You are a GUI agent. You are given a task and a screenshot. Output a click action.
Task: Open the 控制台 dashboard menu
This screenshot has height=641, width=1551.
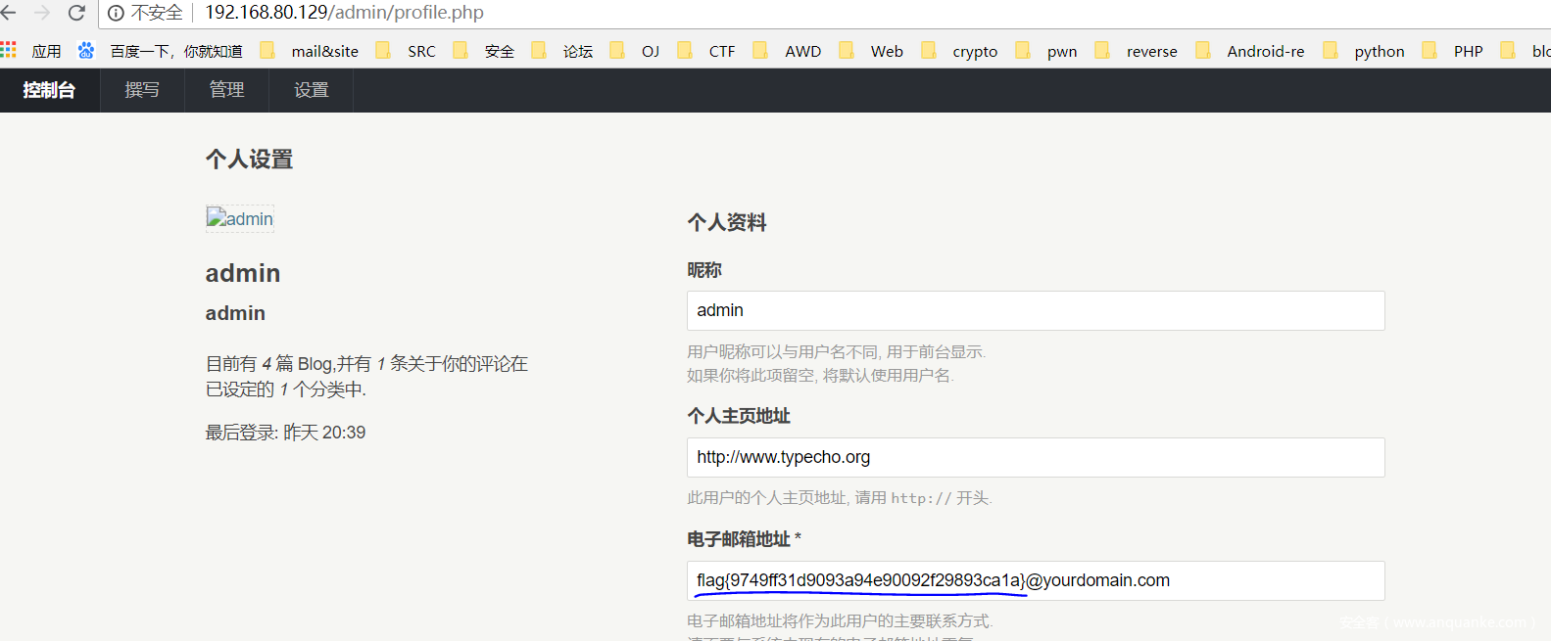pos(49,90)
